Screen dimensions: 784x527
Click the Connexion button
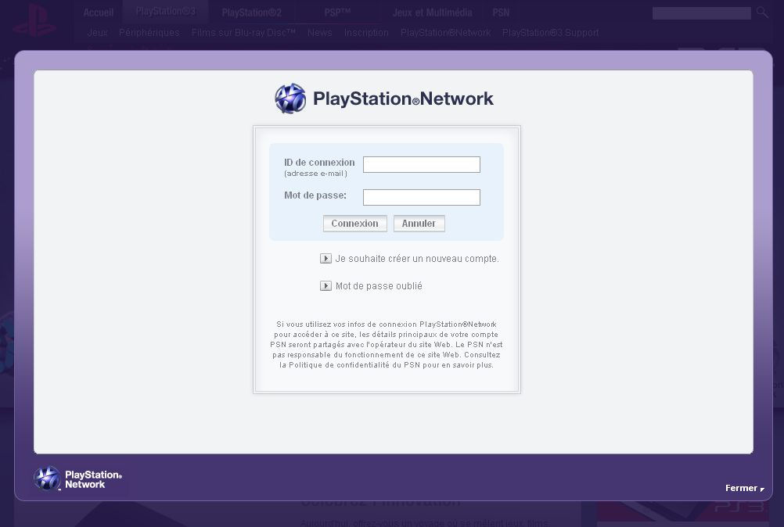tap(355, 224)
